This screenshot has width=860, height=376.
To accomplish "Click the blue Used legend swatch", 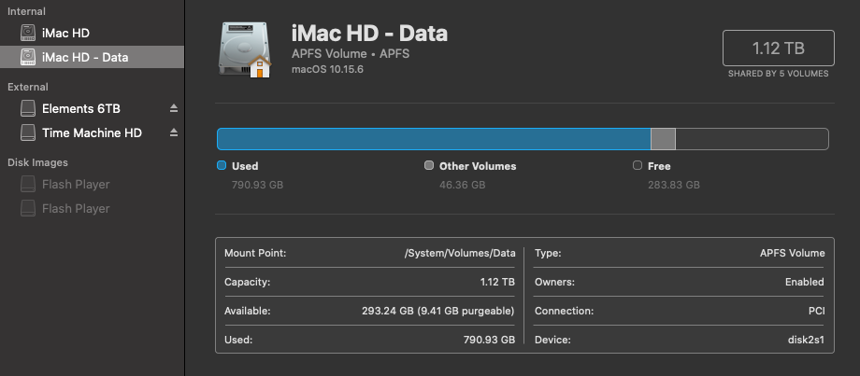I will 222,165.
